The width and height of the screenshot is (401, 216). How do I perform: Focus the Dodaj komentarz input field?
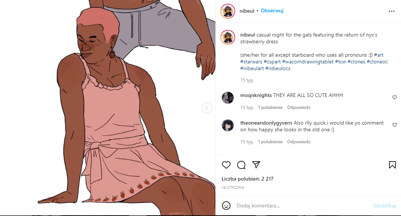tap(302, 206)
